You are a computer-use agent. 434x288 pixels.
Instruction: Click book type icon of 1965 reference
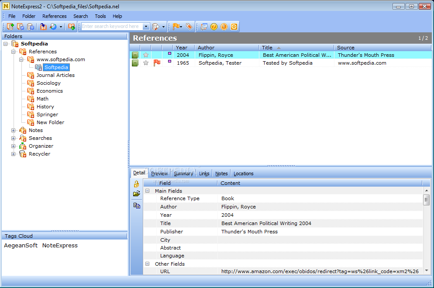pyautogui.click(x=135, y=63)
